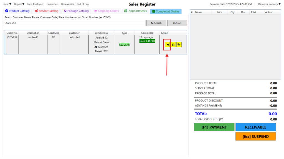This screenshot has width=284, height=159.
Task: Click the yellow shopping cart action icon
Action: 167,45
